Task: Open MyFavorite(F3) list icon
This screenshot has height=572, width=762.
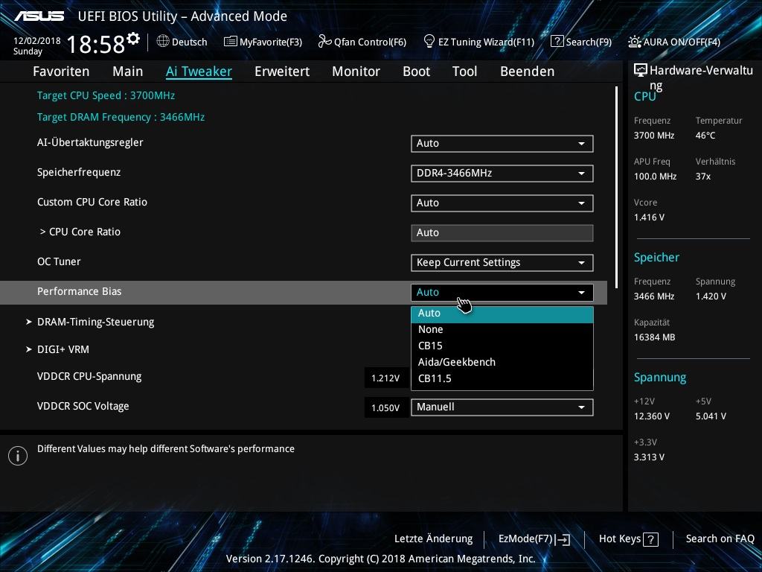Action: pyautogui.click(x=231, y=42)
